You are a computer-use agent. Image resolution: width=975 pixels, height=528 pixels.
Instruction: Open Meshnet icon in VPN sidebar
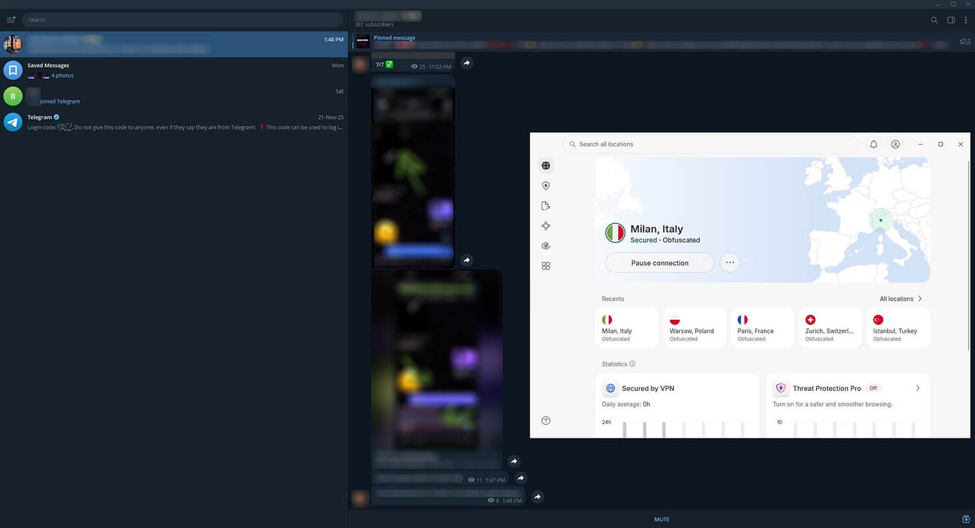546,226
